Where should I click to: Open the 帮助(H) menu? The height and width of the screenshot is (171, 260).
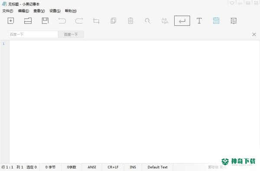pos(71,11)
